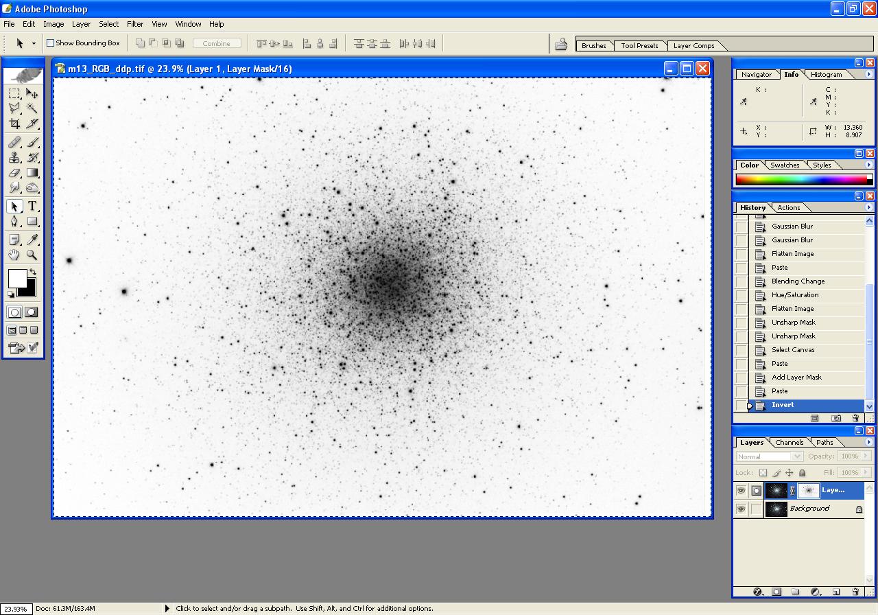Enable Show Bounding Box checkbox
Viewport: 878px width, 615px height.
pyautogui.click(x=50, y=43)
